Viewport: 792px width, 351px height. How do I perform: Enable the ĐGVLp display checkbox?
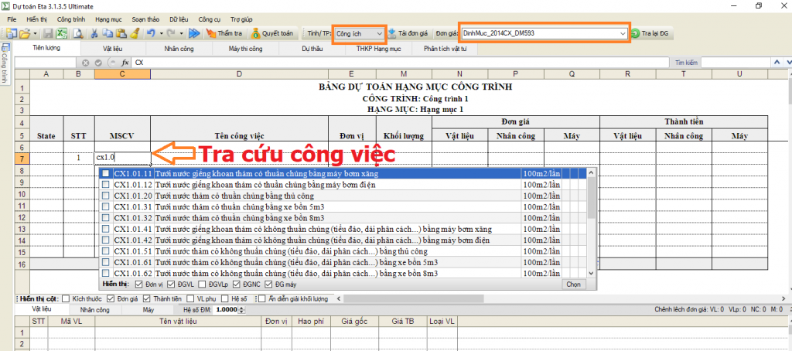click(202, 284)
